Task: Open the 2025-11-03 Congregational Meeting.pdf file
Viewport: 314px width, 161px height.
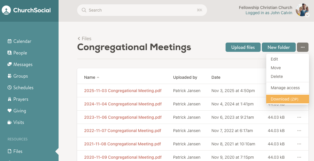Action: pos(123,91)
